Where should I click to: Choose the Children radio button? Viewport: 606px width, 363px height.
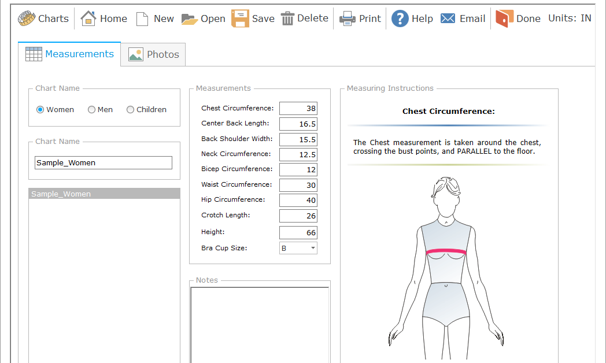click(x=130, y=110)
